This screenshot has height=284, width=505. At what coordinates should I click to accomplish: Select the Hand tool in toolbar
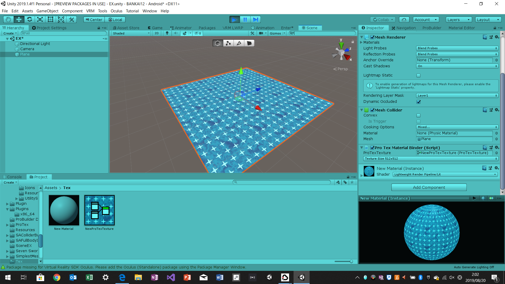[8, 19]
